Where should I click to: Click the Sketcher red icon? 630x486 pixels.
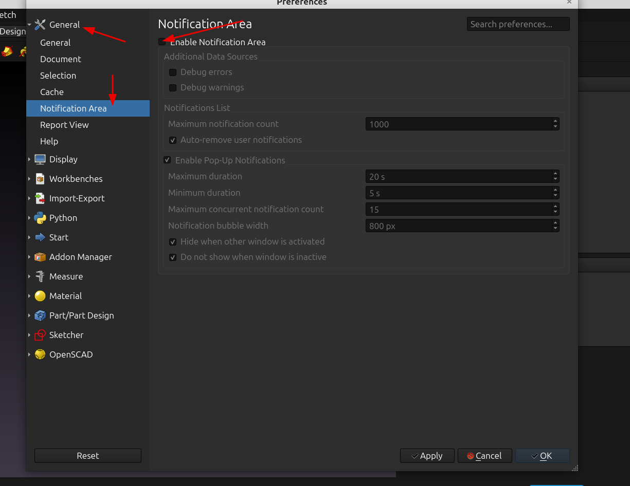40,335
